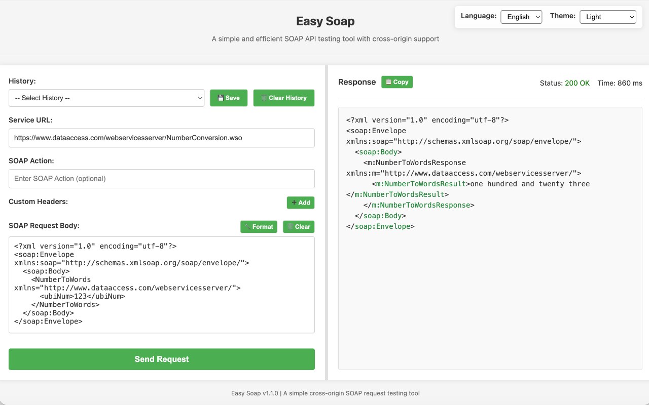Click the Save history button

(x=229, y=98)
